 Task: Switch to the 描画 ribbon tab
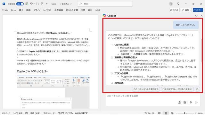coord(29,10)
